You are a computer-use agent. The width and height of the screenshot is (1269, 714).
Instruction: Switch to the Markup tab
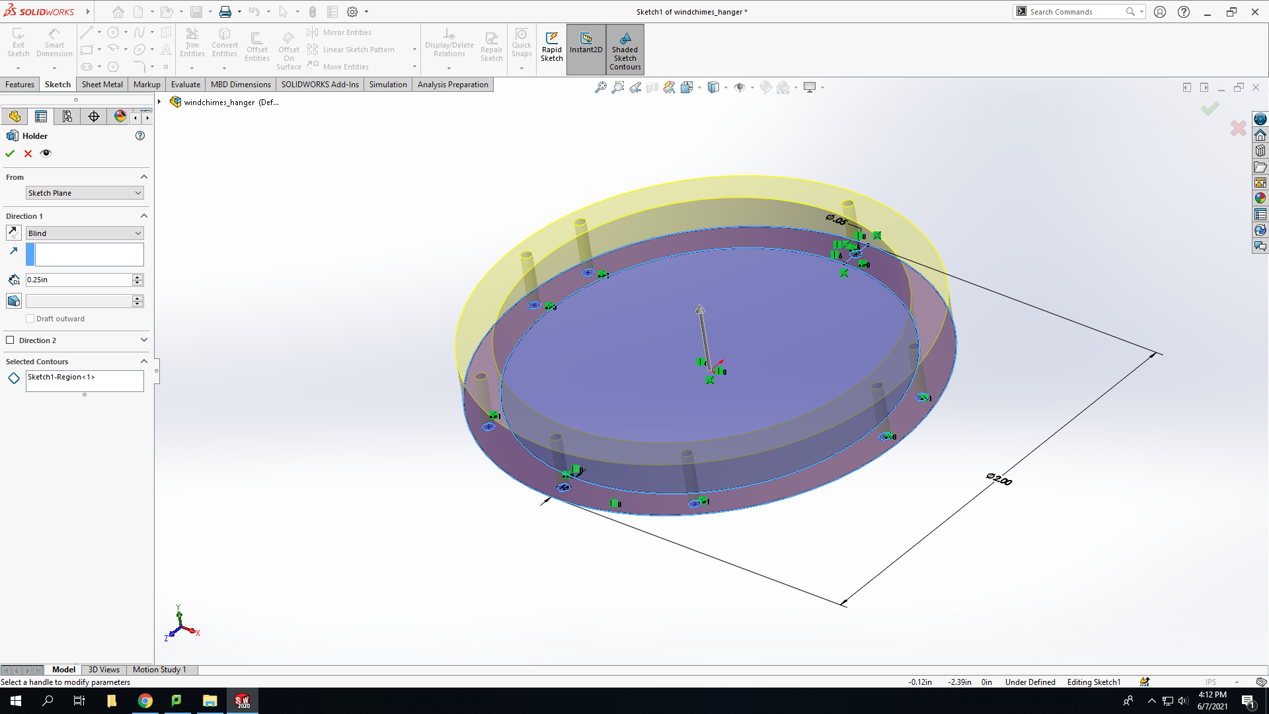(x=147, y=85)
